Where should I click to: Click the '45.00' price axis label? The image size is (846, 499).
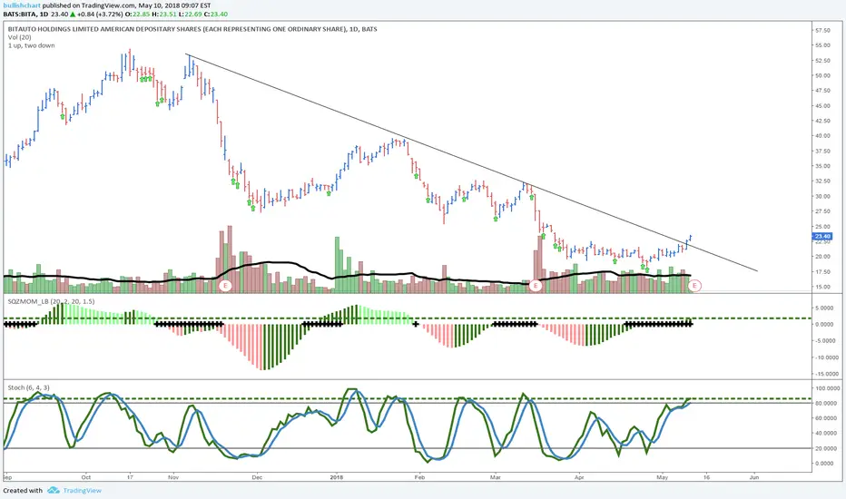823,106
